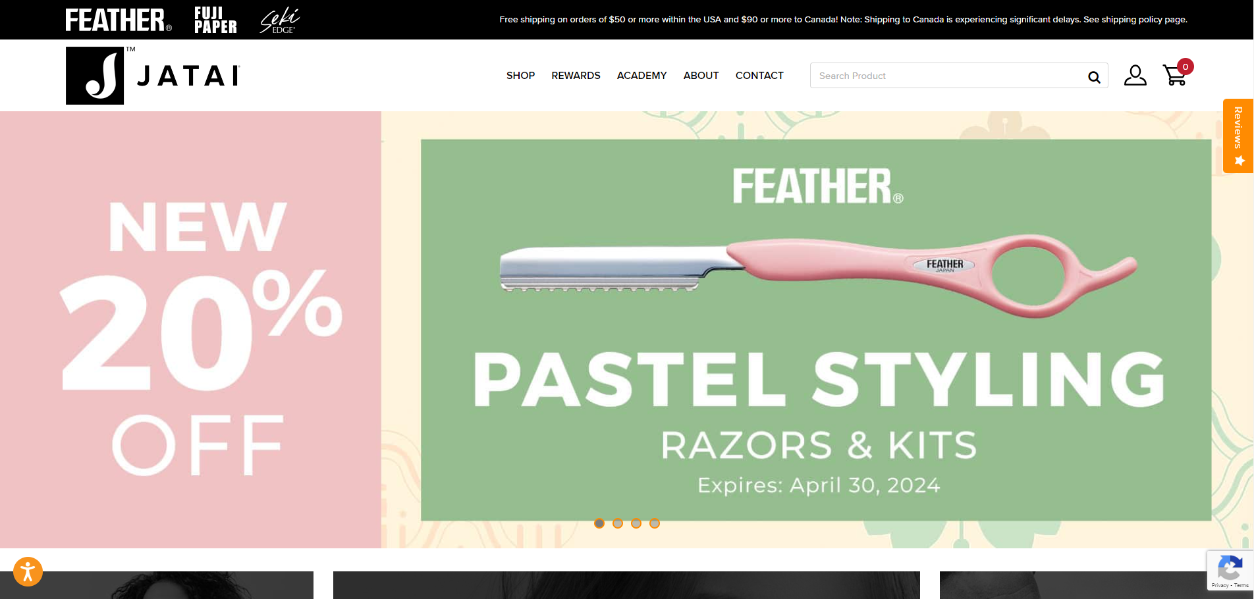The image size is (1254, 599).
Task: Click the reCAPTCHA badge
Action: pyautogui.click(x=1230, y=570)
